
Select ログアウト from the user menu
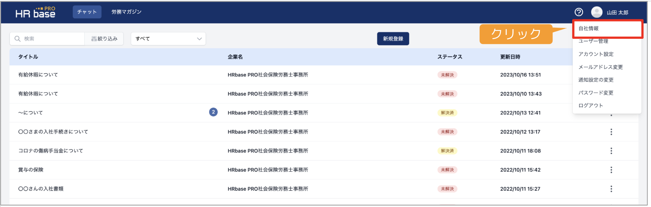pos(591,105)
